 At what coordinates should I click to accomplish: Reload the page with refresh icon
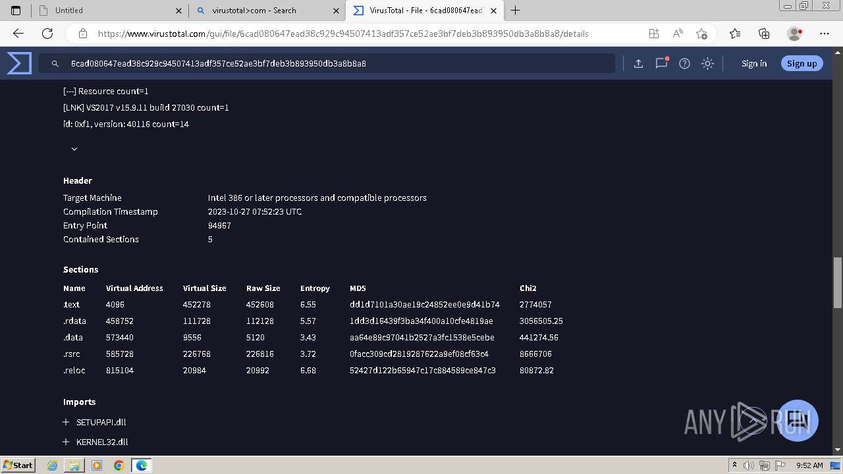pyautogui.click(x=47, y=34)
